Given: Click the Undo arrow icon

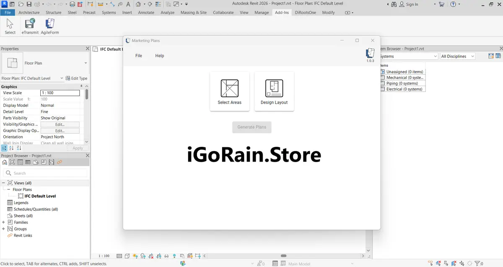Looking at the screenshot, I should click(x=49, y=4).
